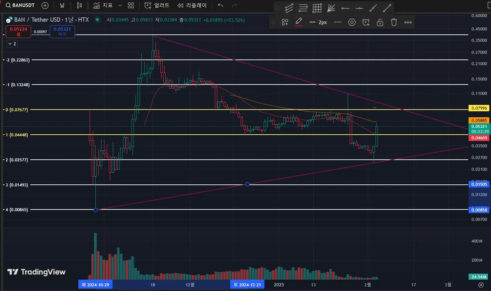The width and height of the screenshot is (491, 291).
Task: Open drawing settings hexagon icon
Action: [x=352, y=22]
